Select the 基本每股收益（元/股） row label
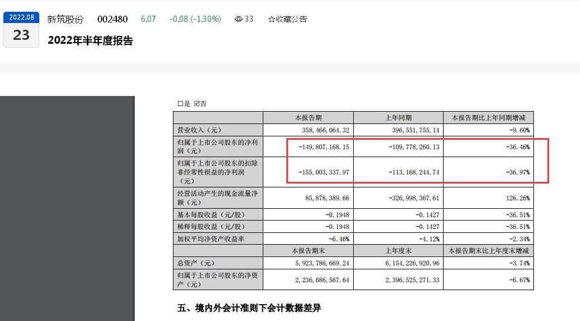Screen dimensions: 580x321 point(211,214)
